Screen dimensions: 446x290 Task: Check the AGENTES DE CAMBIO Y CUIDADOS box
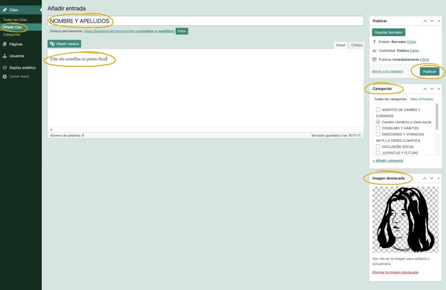click(378, 110)
